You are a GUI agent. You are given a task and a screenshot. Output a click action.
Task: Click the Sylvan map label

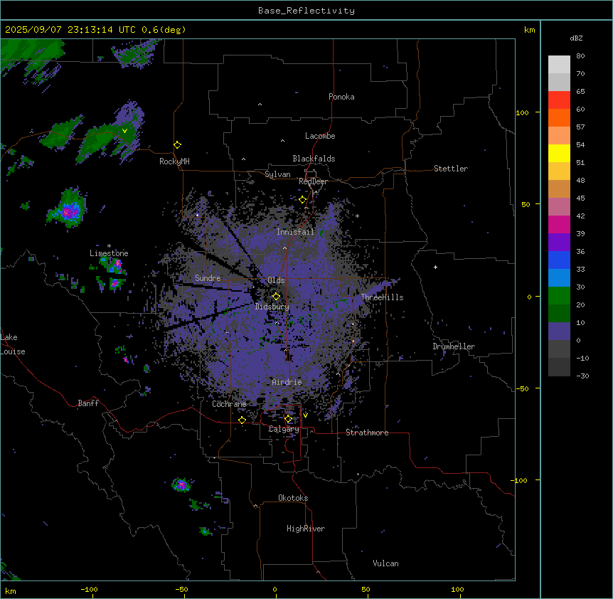[x=277, y=174]
